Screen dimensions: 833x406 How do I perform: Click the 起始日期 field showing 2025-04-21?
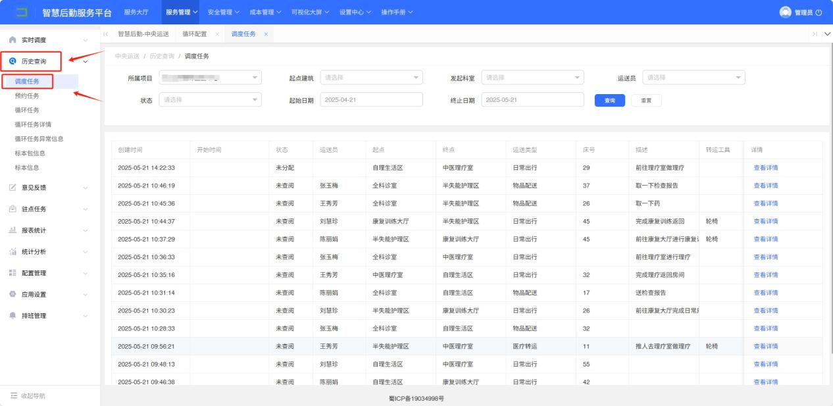point(371,99)
